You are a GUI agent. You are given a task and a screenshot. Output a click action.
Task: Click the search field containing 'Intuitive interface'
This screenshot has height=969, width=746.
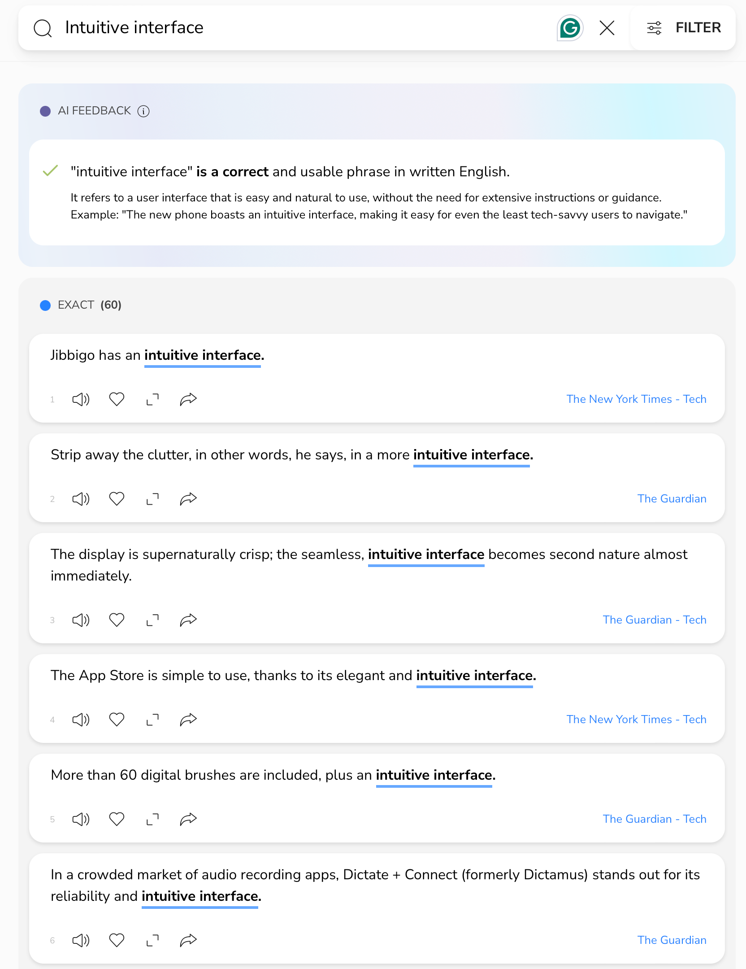pyautogui.click(x=305, y=28)
